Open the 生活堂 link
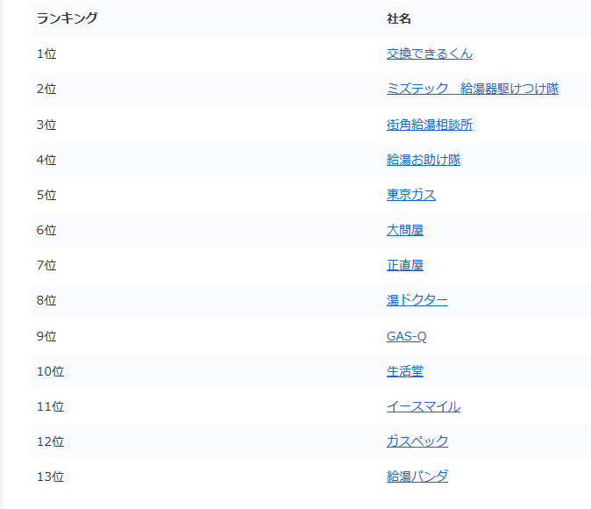The width and height of the screenshot is (591, 509). click(x=404, y=371)
